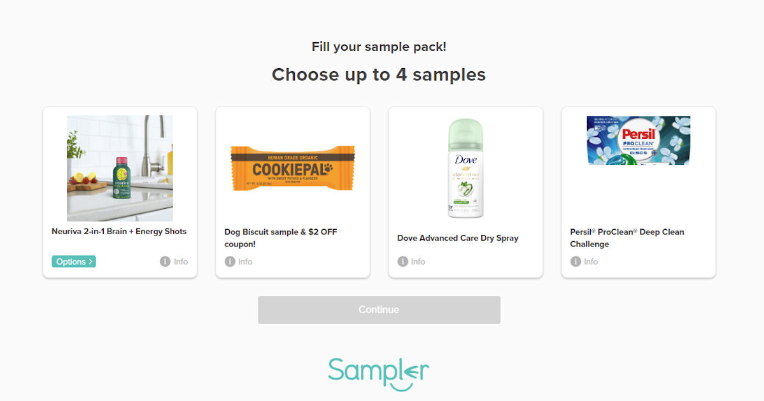Image resolution: width=764 pixels, height=401 pixels.
Task: Open the Info text link on the Neuriva card
Action: click(x=181, y=262)
